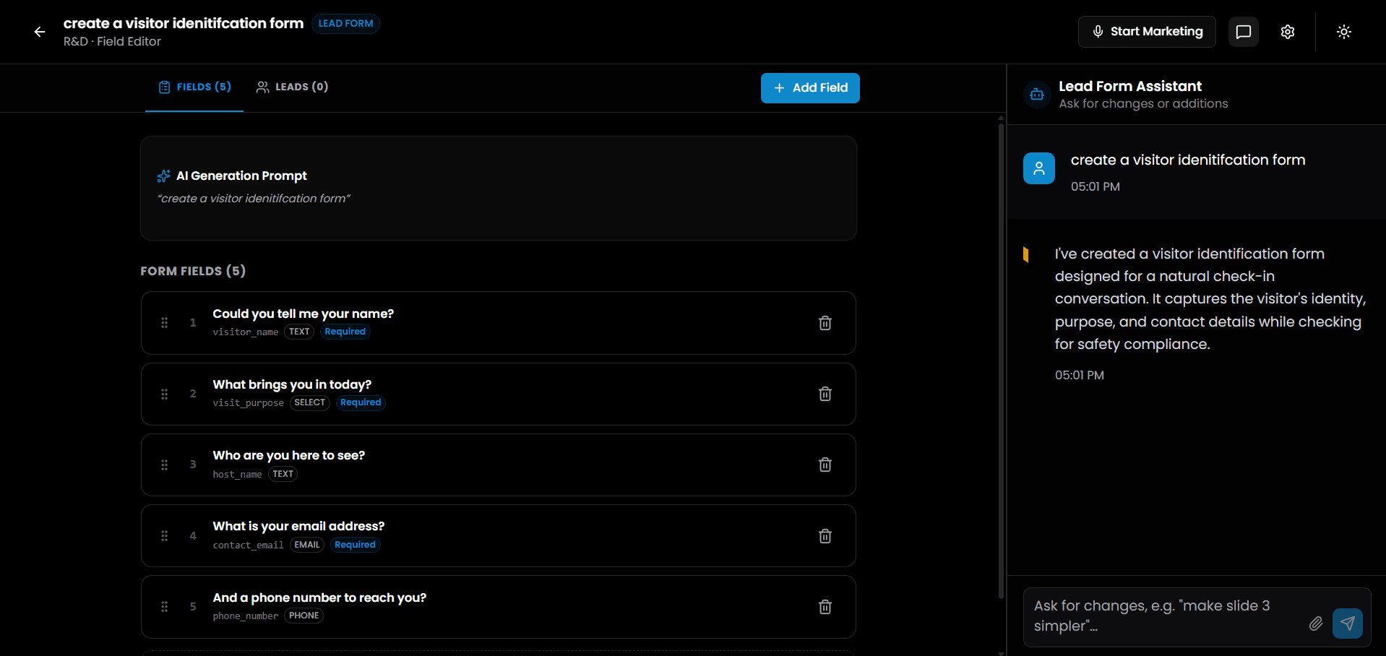Screen dimensions: 1386x656
Task: Grab drag handle of phone_number field
Action: point(165,607)
